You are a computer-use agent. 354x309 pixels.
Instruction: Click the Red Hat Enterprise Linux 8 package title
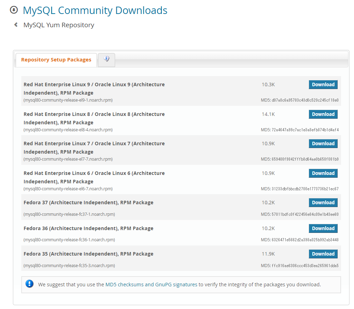94,118
